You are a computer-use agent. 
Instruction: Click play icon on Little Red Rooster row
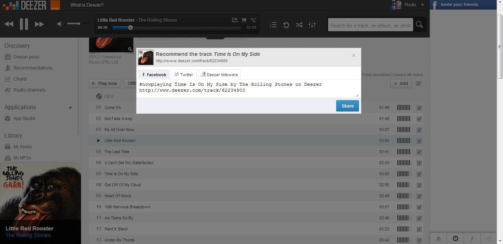point(98,141)
